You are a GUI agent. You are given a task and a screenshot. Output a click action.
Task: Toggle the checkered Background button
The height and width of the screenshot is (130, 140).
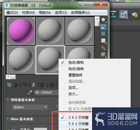(103, 34)
